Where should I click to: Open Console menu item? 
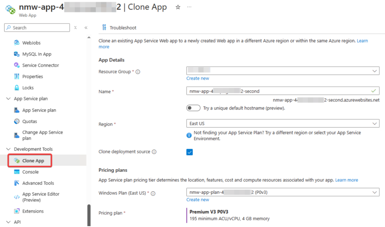click(31, 172)
